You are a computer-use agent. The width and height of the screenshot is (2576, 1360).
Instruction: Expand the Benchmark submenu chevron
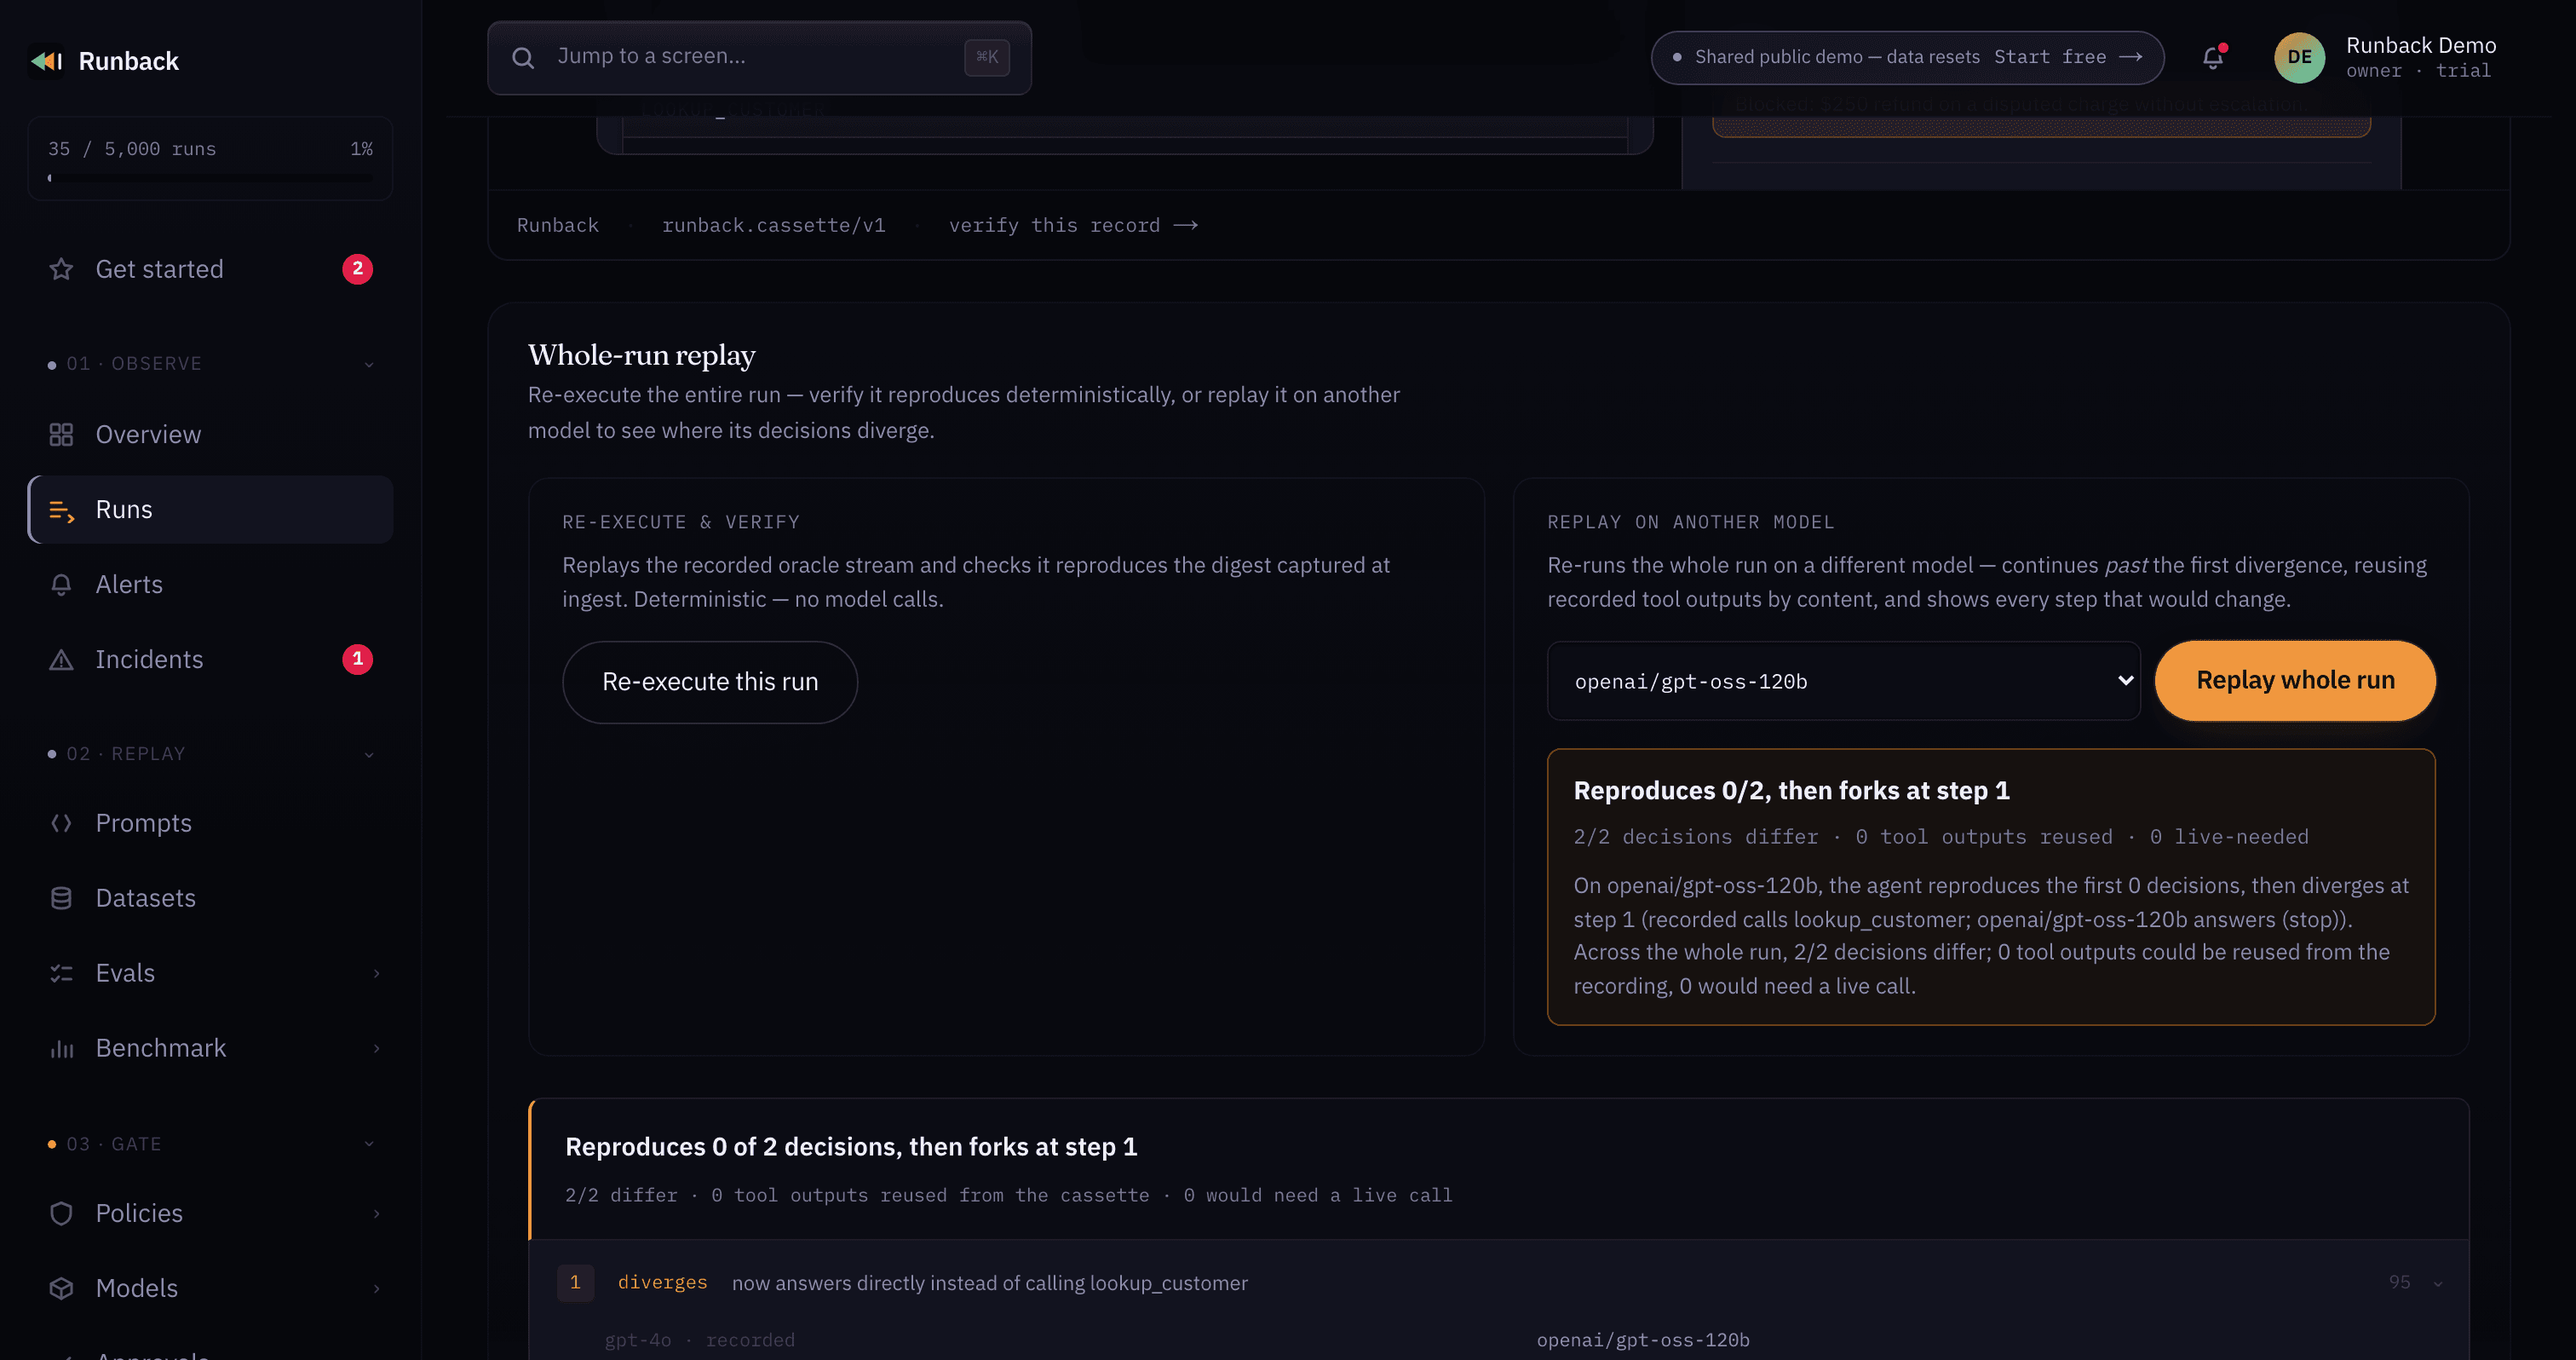click(x=376, y=1048)
